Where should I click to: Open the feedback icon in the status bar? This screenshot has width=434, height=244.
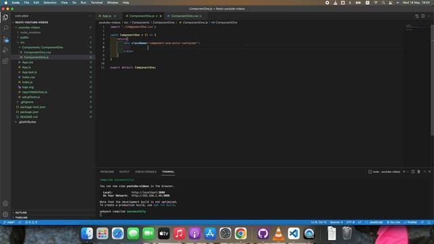(422, 222)
